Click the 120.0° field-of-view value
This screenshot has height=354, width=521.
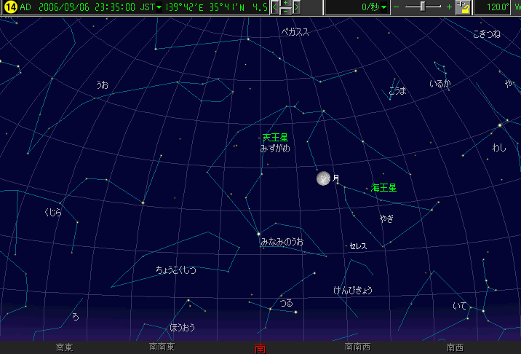497,7
